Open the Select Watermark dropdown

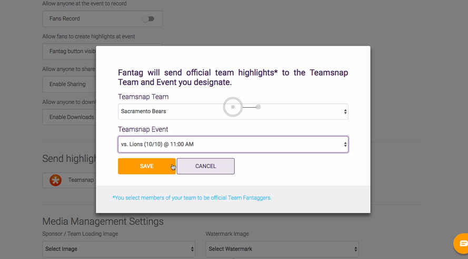pyautogui.click(x=282, y=249)
